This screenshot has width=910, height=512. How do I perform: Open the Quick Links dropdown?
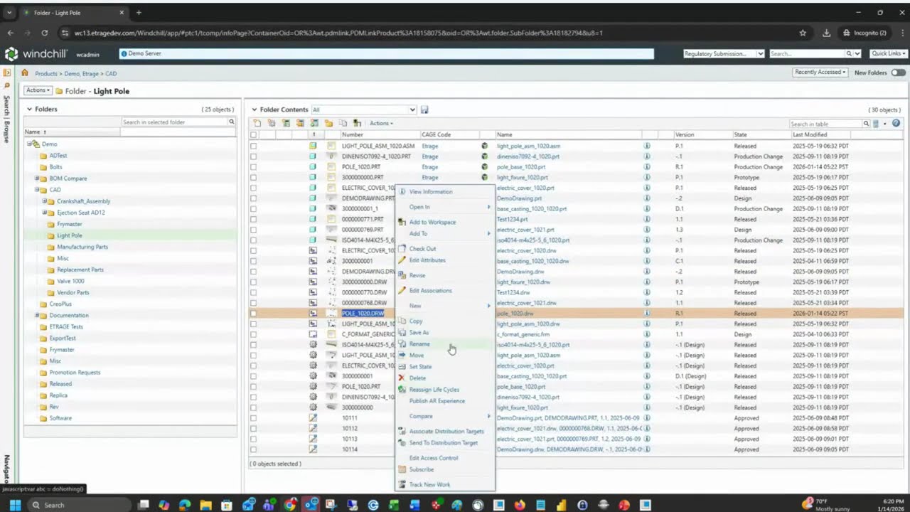tap(888, 54)
